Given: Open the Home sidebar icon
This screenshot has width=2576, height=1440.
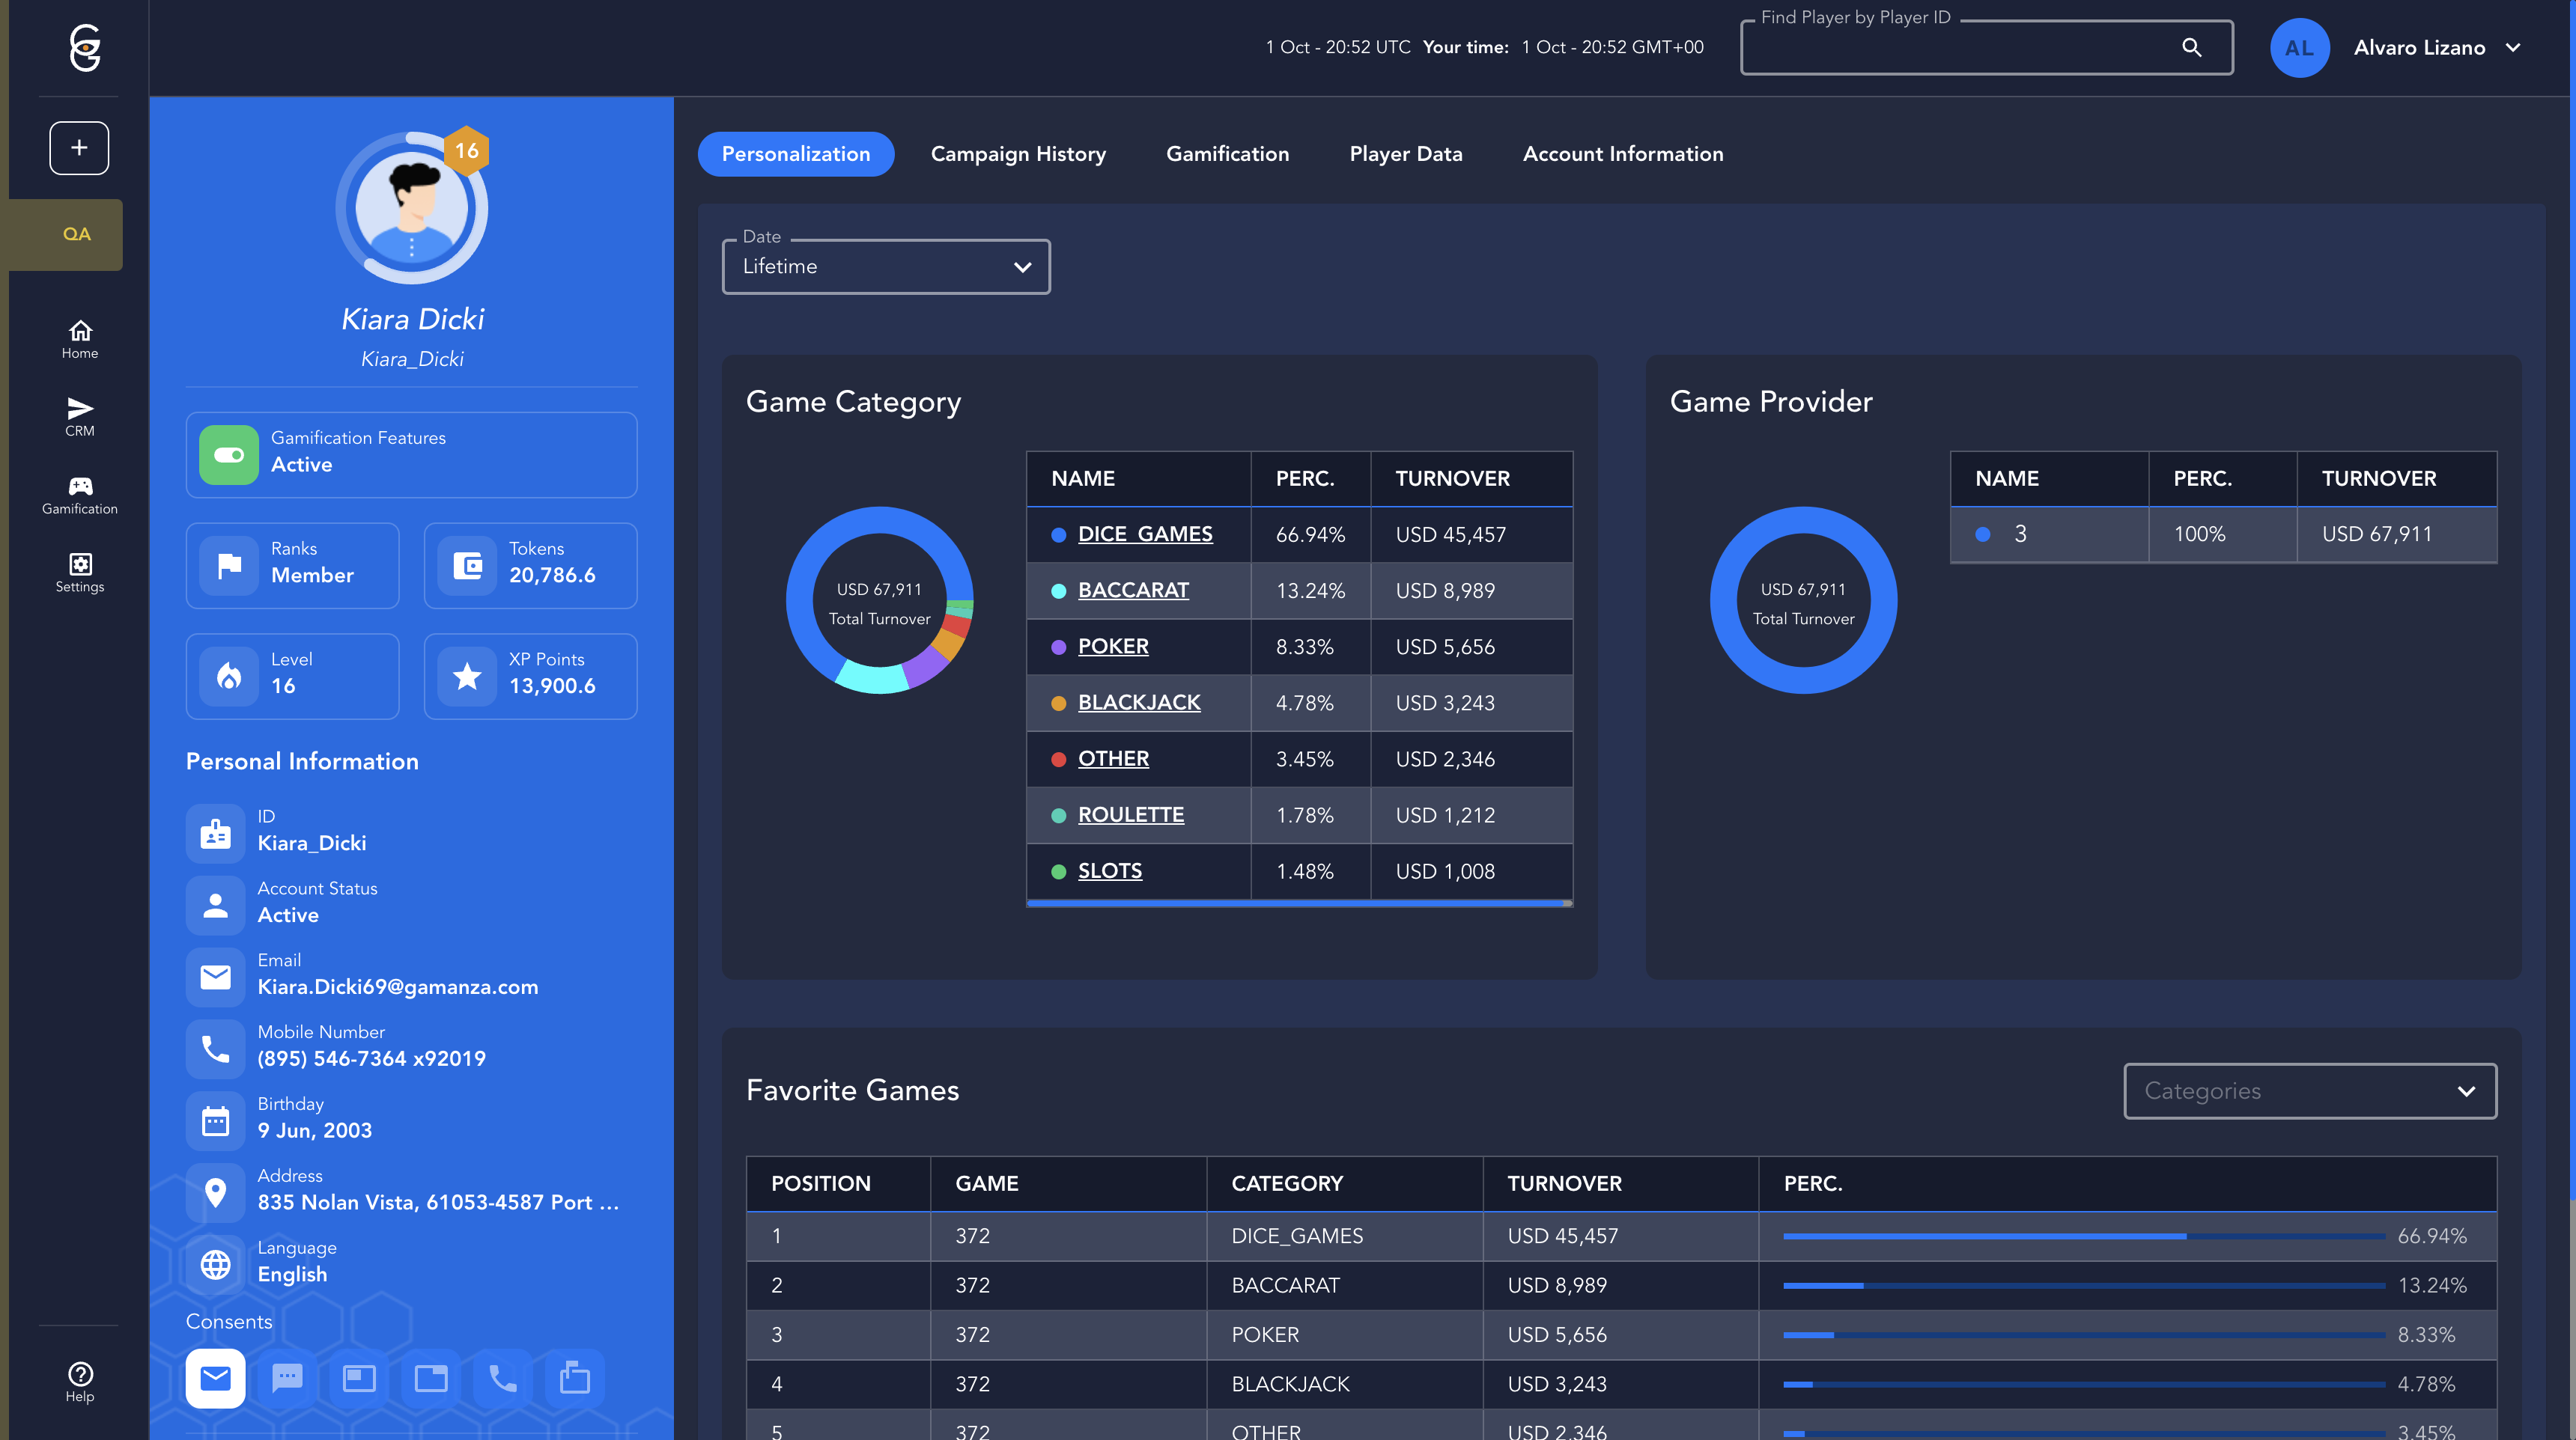Looking at the screenshot, I should (80, 339).
